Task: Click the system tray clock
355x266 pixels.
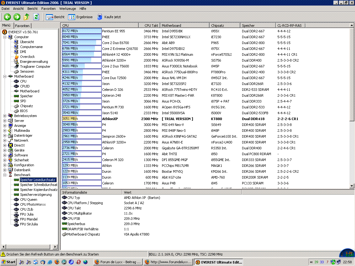Action: point(347,262)
